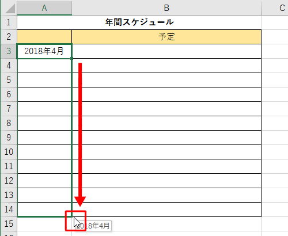Image resolution: width=288 pixels, height=236 pixels.
Task: Click cell B8 in the 予定 column
Action: tap(166, 123)
